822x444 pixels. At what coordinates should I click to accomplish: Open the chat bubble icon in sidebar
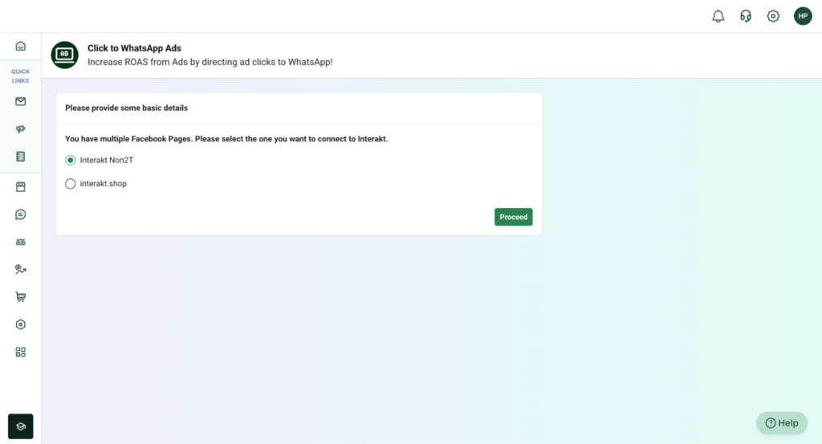pyautogui.click(x=20, y=214)
